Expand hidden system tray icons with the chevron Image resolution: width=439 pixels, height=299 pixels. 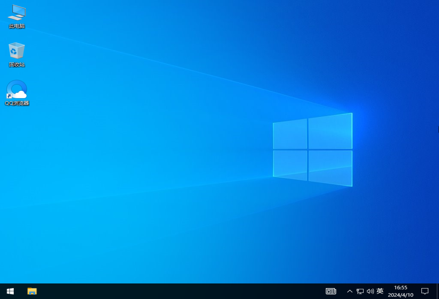(350, 291)
